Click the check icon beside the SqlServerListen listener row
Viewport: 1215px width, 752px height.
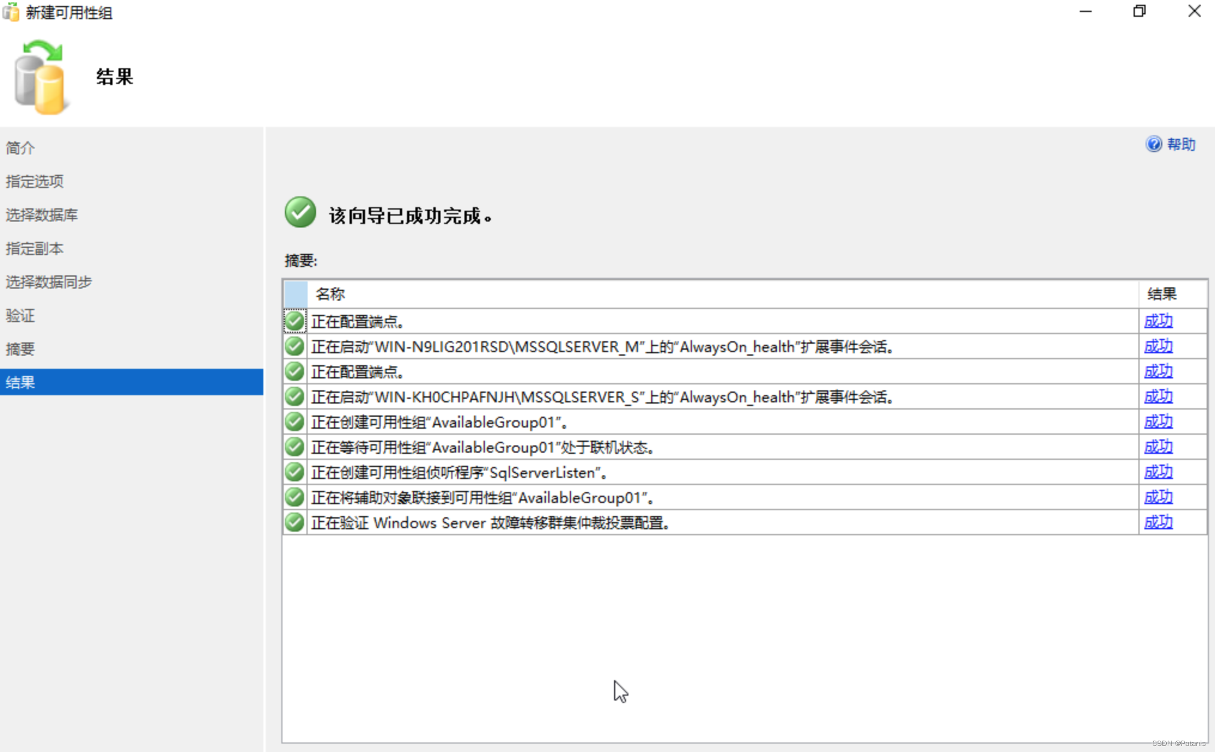pyautogui.click(x=294, y=472)
